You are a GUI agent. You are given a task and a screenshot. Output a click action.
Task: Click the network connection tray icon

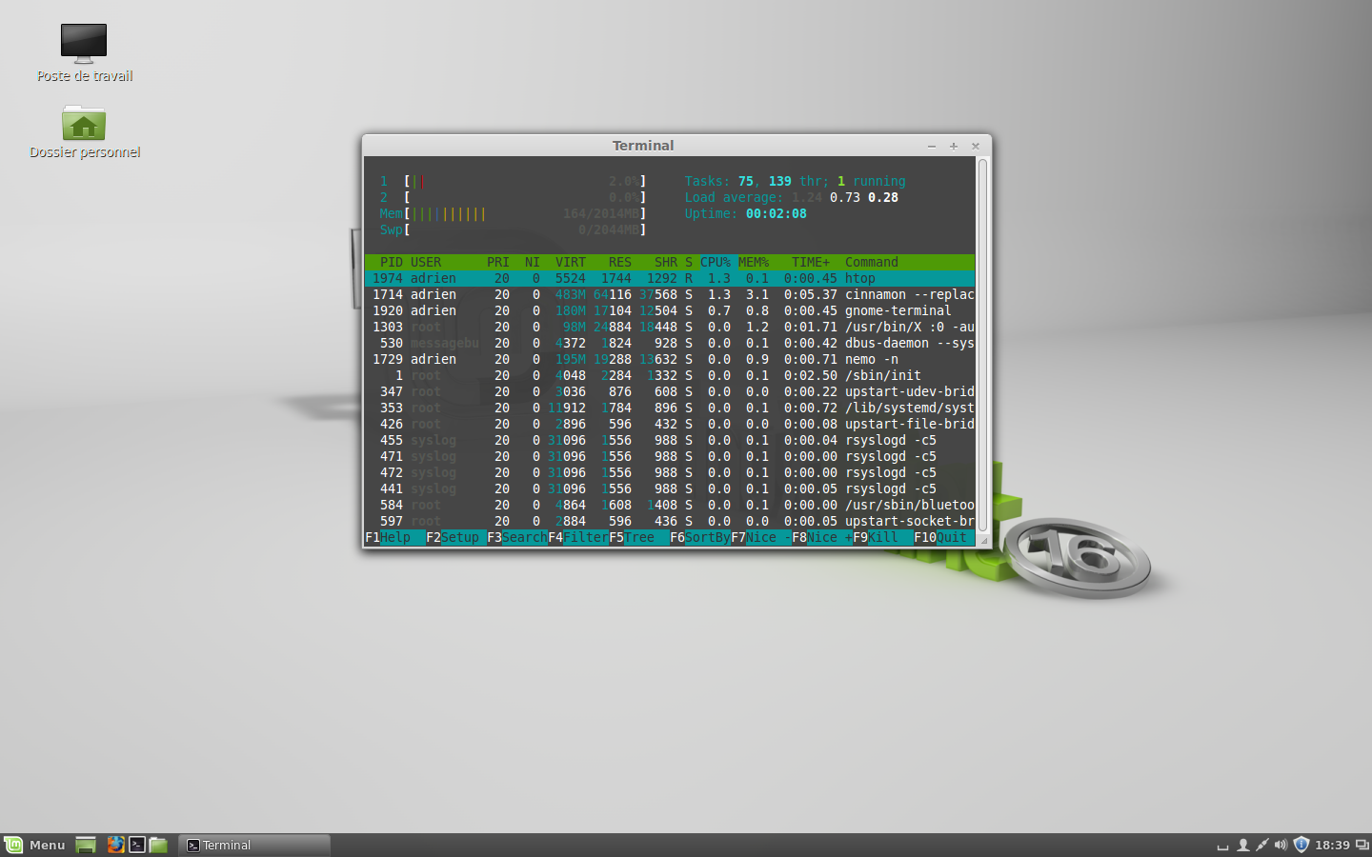pyautogui.click(x=1261, y=845)
